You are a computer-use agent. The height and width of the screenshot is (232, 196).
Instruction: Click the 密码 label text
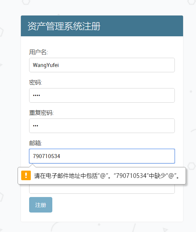click(x=36, y=83)
